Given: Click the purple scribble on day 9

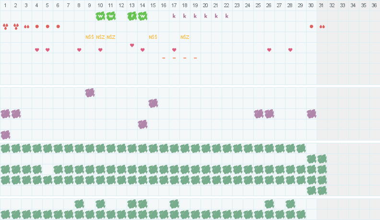Looking at the screenshot, I should point(90,93).
